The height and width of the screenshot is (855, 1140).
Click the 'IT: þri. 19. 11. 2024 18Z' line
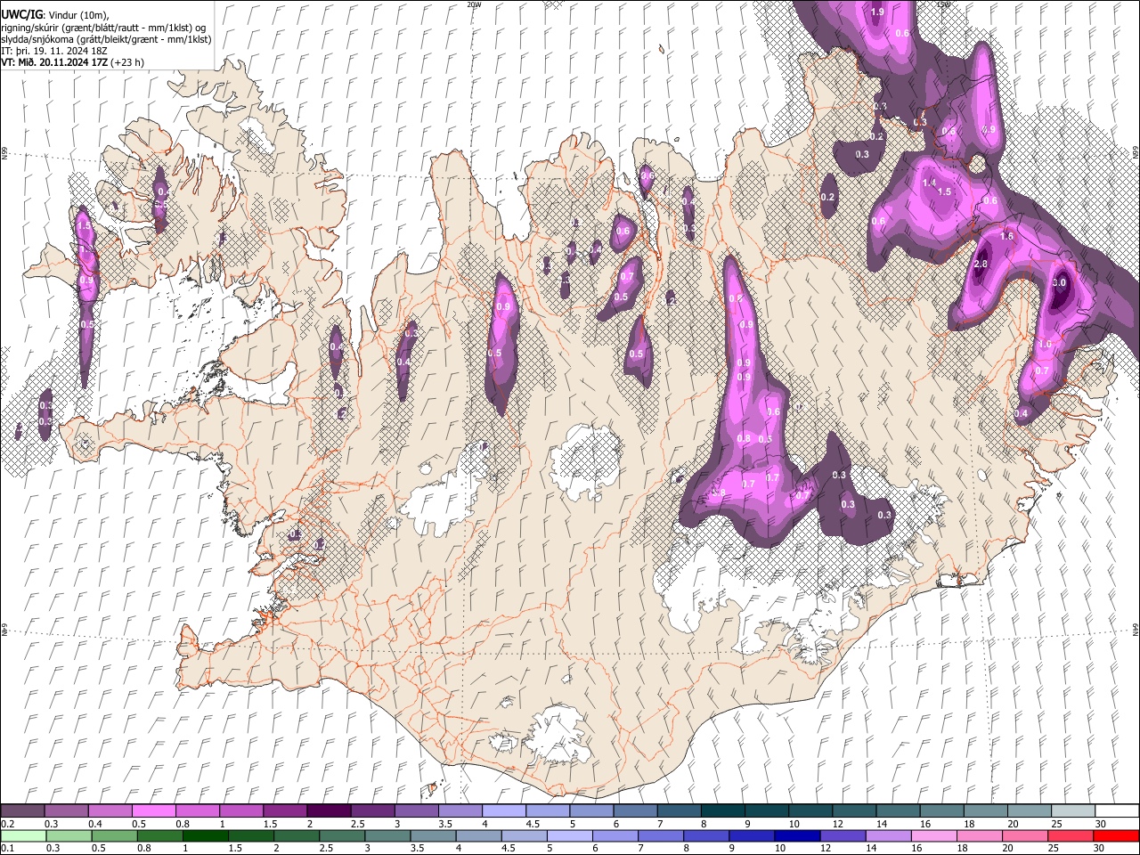55,52
